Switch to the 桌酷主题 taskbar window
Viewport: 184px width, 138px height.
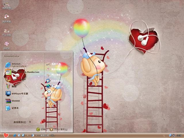pos(43,135)
